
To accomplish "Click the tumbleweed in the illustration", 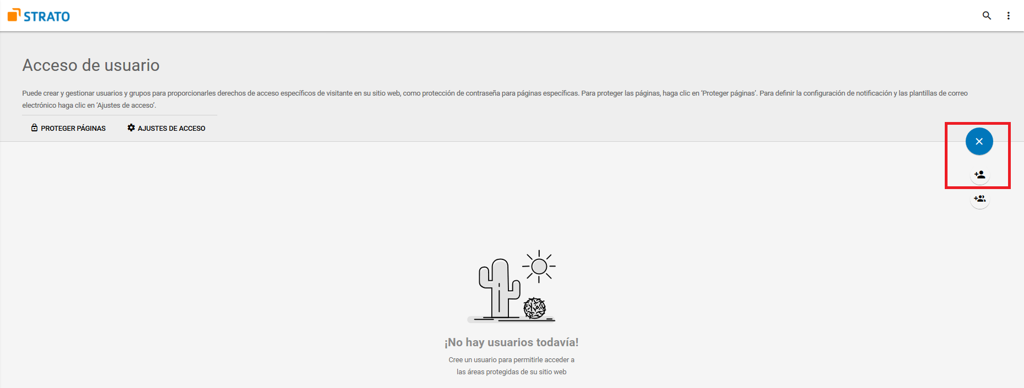I will tap(534, 308).
